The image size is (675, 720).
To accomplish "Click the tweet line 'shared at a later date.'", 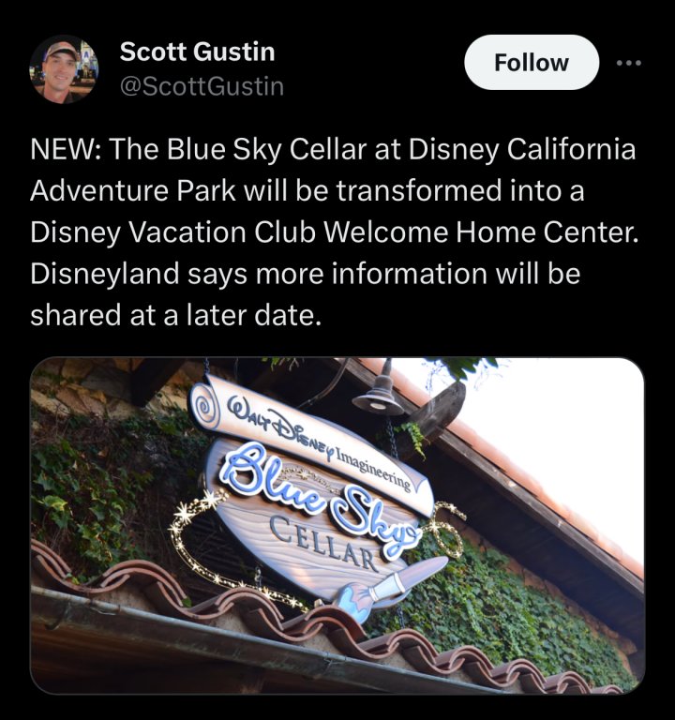I will click(174, 315).
